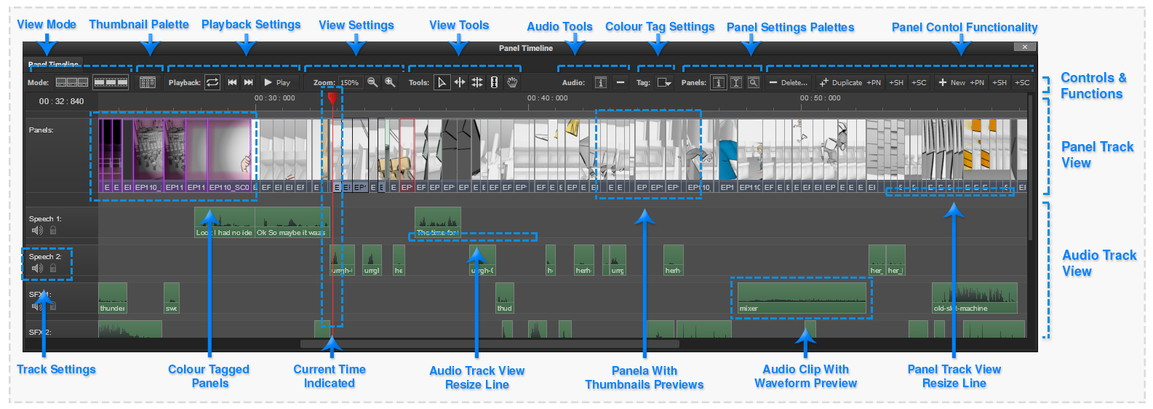Open the colour Tag dropdown
Image resolution: width=1153 pixels, height=409 pixels.
point(664,82)
